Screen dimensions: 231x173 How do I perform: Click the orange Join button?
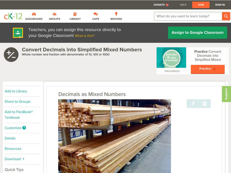tap(201, 5)
